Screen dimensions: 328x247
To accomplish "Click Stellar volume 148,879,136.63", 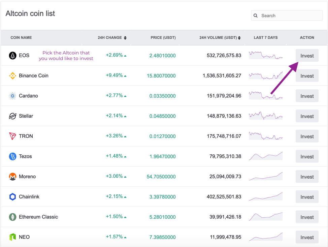I will (x=224, y=116).
